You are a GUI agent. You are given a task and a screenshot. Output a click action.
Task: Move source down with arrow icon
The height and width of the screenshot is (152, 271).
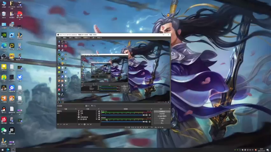point(91,124)
